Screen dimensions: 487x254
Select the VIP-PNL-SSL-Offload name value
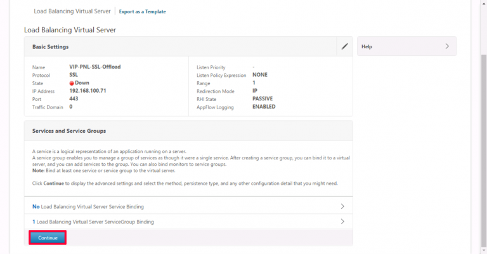point(94,67)
